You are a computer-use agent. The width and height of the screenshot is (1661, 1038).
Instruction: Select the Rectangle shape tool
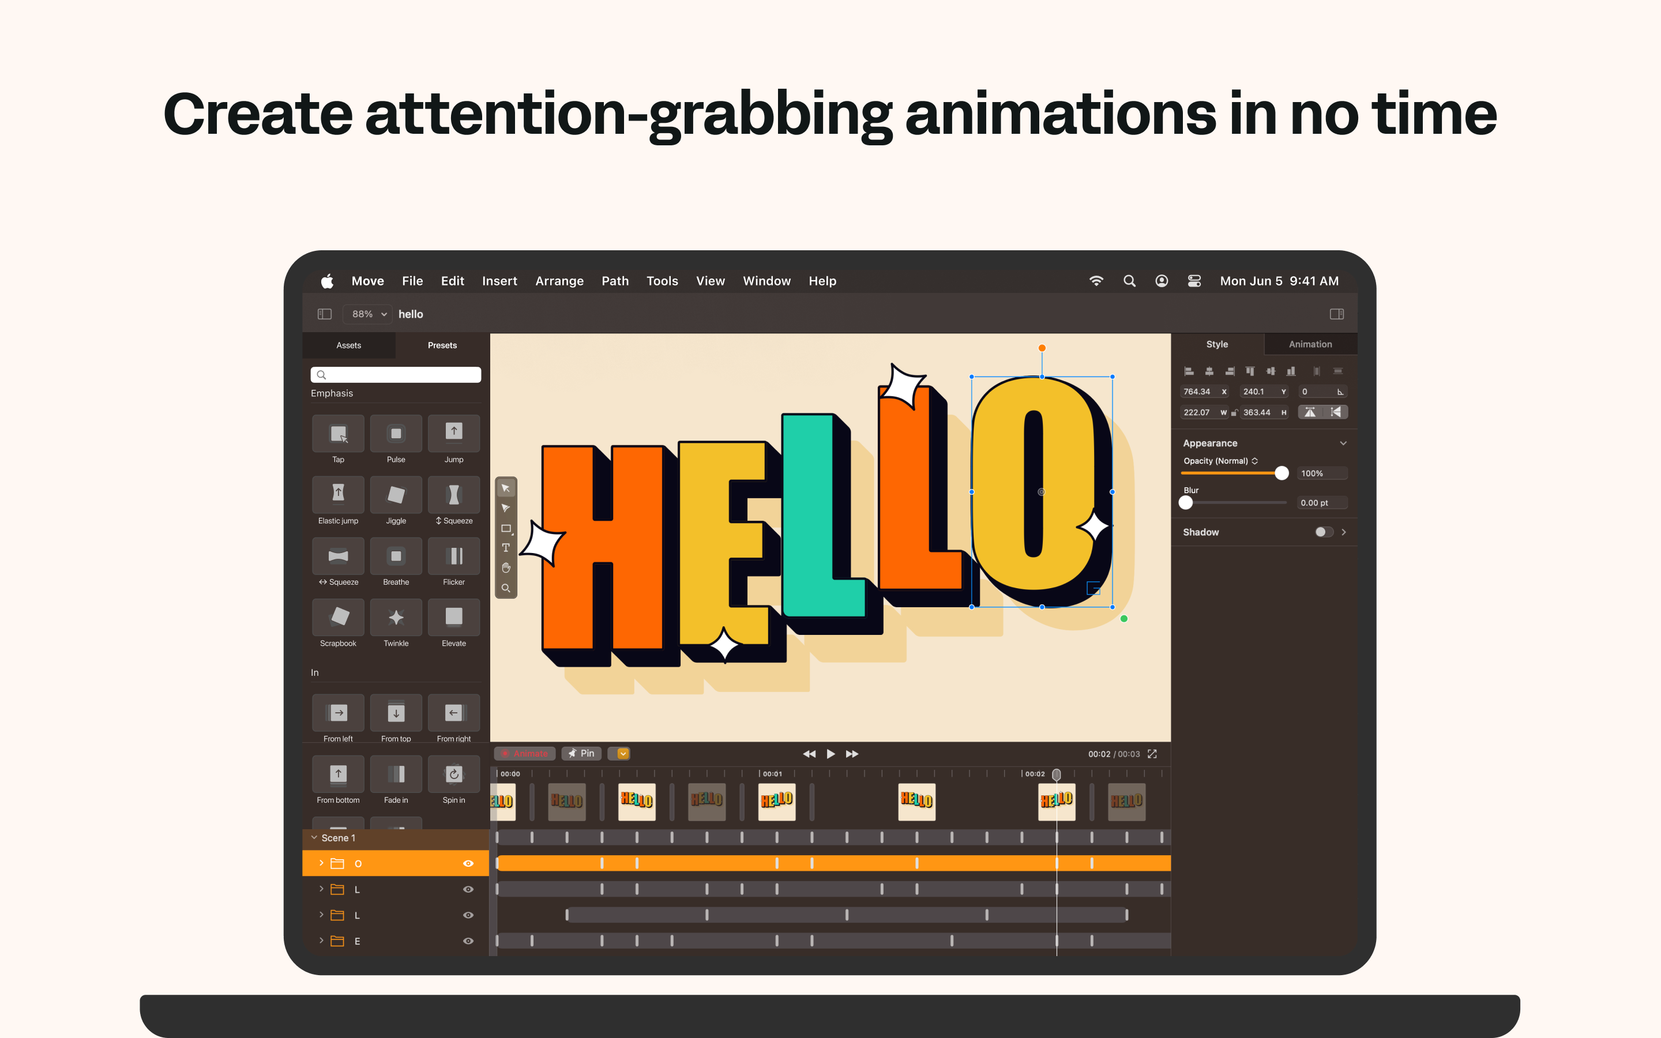coord(506,528)
